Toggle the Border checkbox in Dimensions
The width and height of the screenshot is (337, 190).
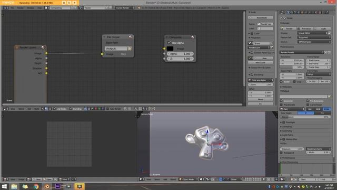point(281,82)
